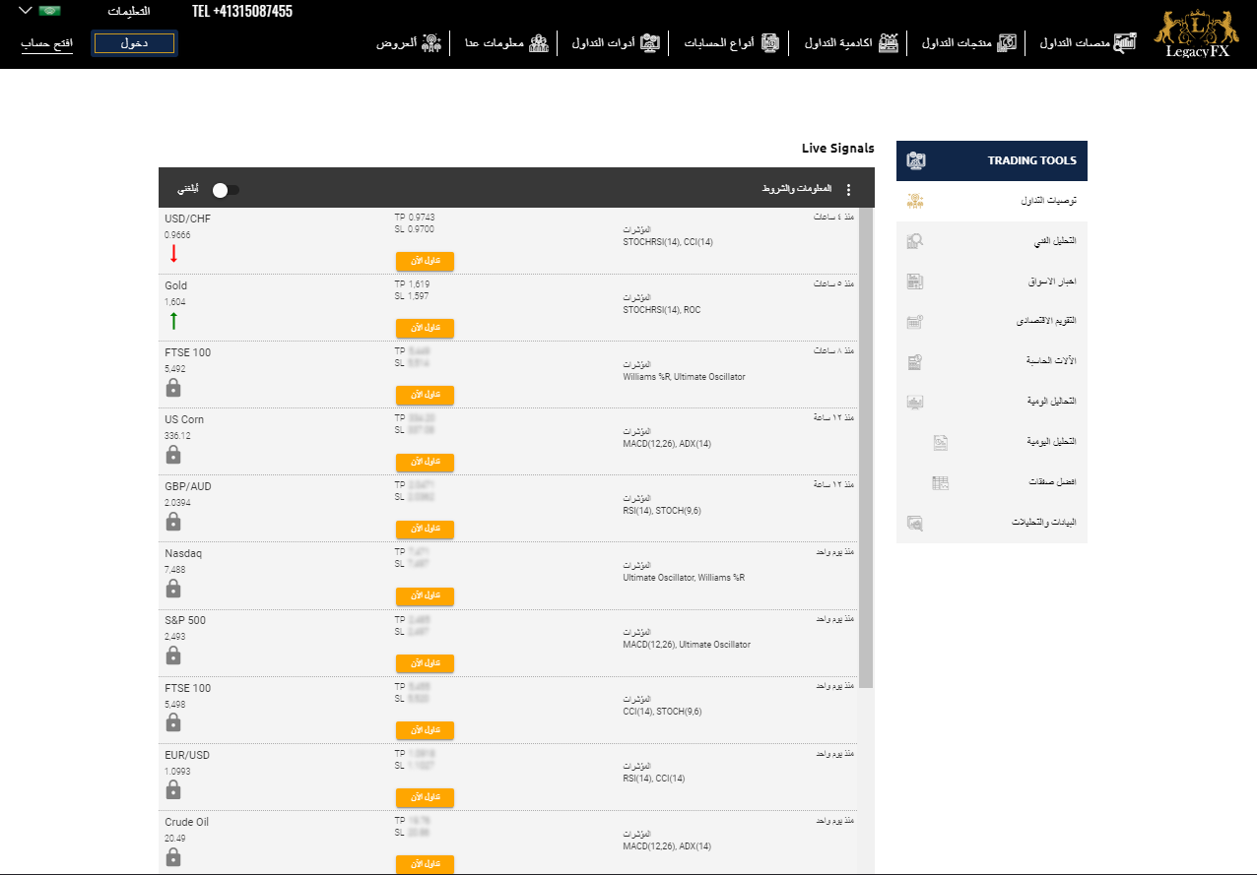Click 'SL 1,597' value in Gold row
Image resolution: width=1257 pixels, height=875 pixels.
coord(411,295)
